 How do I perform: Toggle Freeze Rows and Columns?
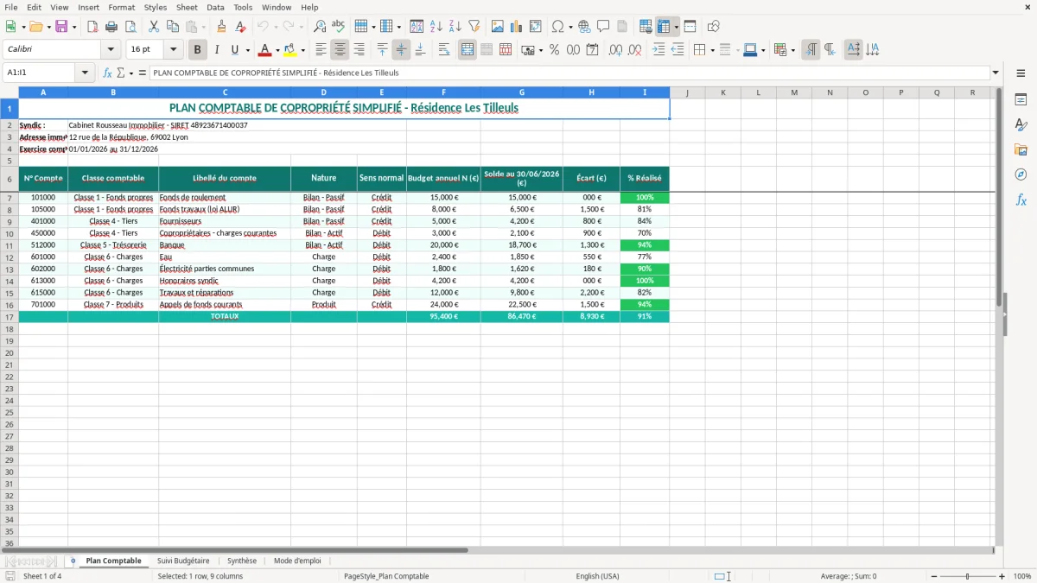click(664, 27)
